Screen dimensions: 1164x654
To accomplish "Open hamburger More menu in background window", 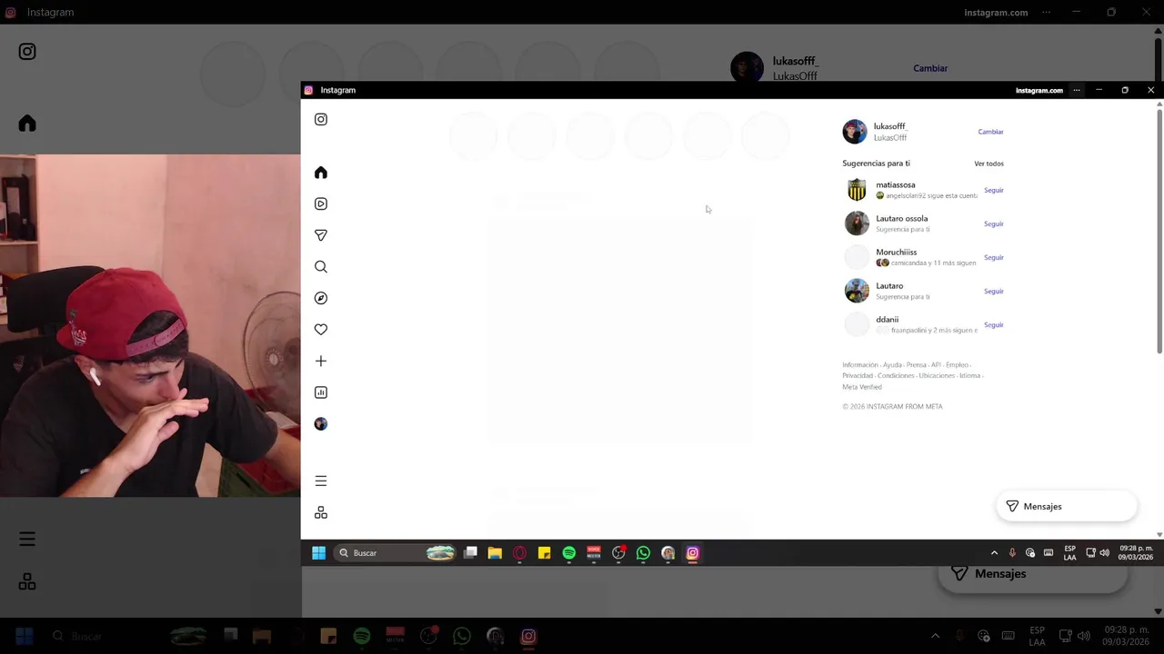I will point(27,540).
